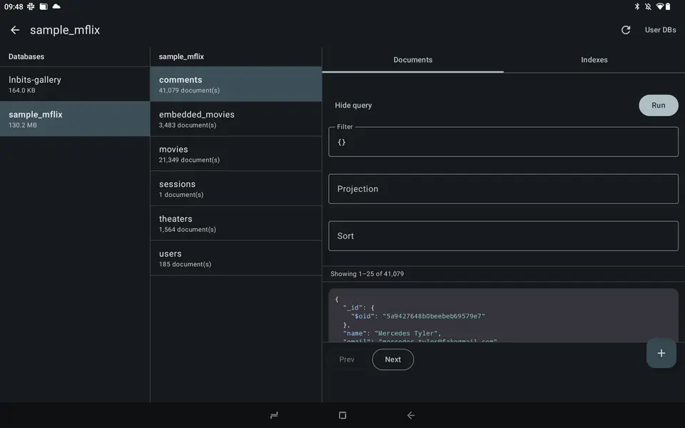Tap the Bluetooth icon in status bar
The height and width of the screenshot is (428, 685).
click(x=636, y=6)
